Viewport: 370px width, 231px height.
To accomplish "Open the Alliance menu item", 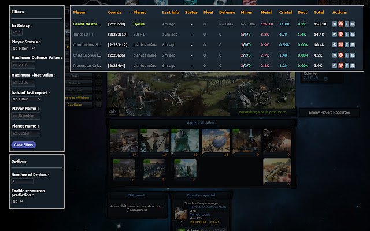I will 75,90.
